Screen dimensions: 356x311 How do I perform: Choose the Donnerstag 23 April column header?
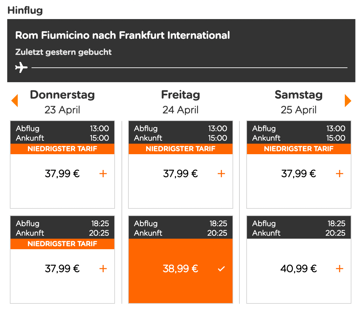pos(62,102)
